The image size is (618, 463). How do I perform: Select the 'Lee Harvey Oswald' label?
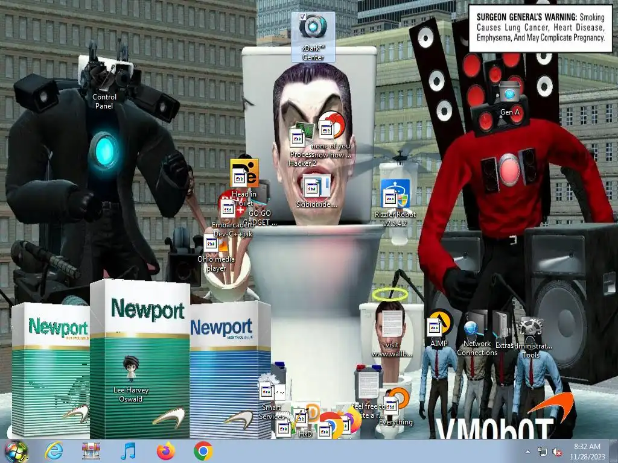(x=131, y=394)
